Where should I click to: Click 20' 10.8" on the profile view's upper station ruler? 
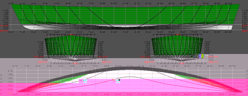228,3
